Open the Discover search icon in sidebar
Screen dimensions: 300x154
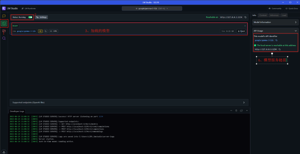4,38
